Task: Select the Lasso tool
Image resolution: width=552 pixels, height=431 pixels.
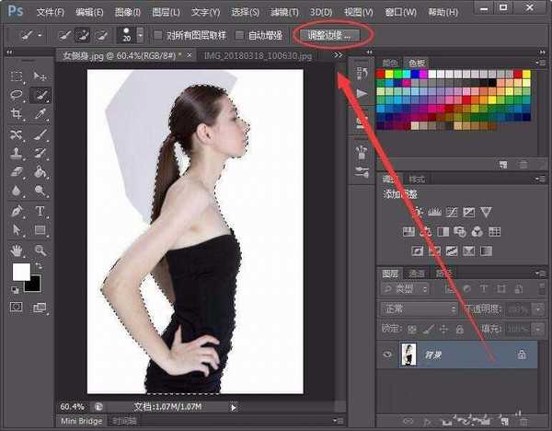Action: [x=17, y=94]
